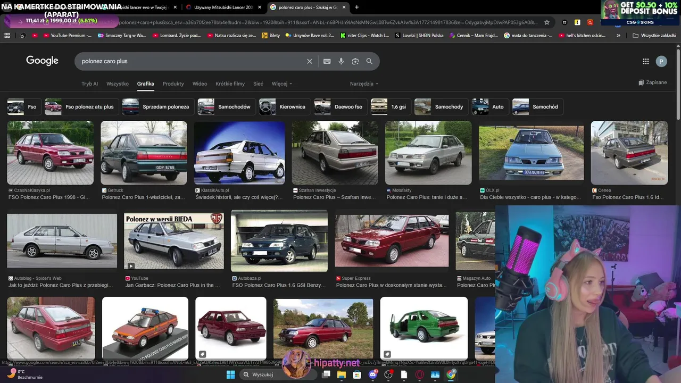
Task: Open the Szafran Inwestycje Polonez image
Action: [335, 153]
